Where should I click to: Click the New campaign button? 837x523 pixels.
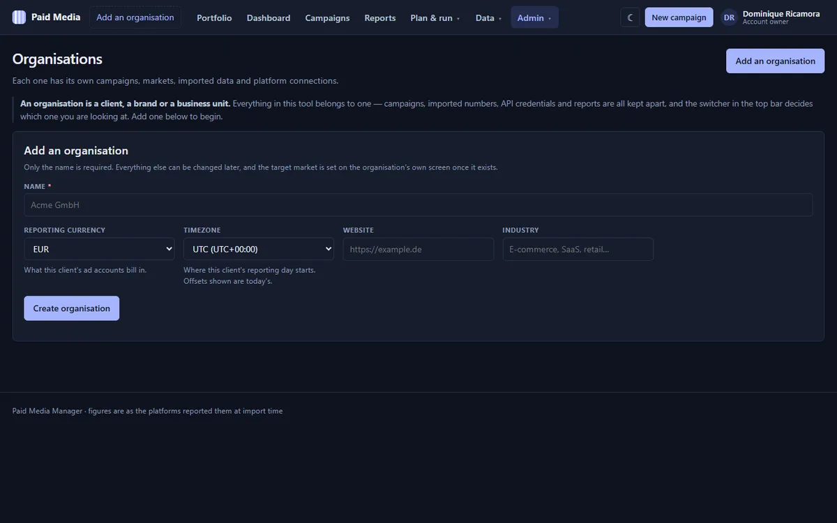(679, 17)
